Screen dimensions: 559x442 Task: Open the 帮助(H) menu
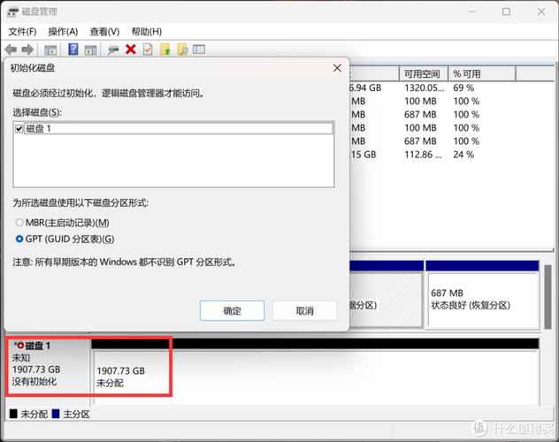point(147,32)
